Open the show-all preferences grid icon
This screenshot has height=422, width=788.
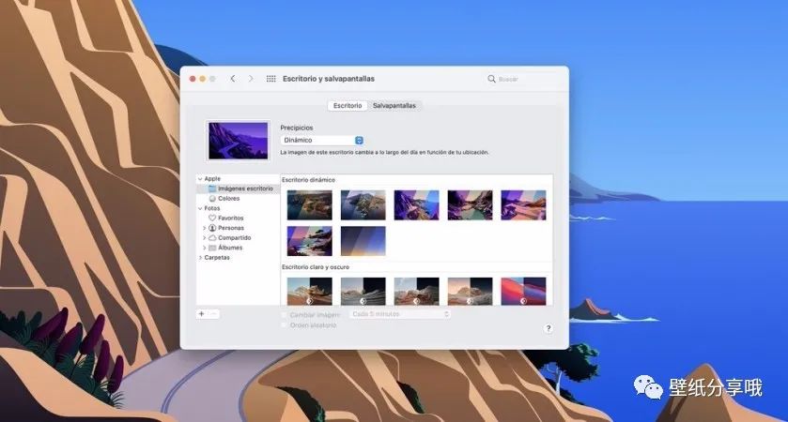click(x=271, y=79)
